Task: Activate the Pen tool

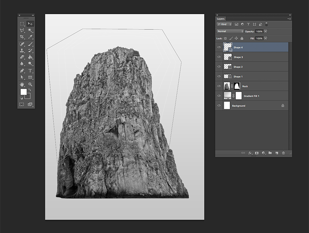Action: pos(22,71)
